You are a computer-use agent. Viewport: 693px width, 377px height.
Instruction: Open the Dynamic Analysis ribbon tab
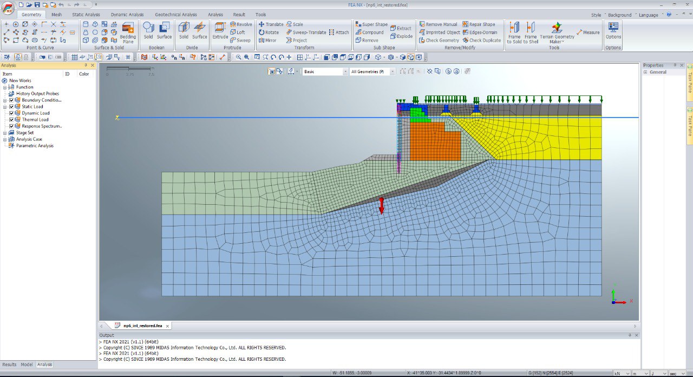pos(127,15)
